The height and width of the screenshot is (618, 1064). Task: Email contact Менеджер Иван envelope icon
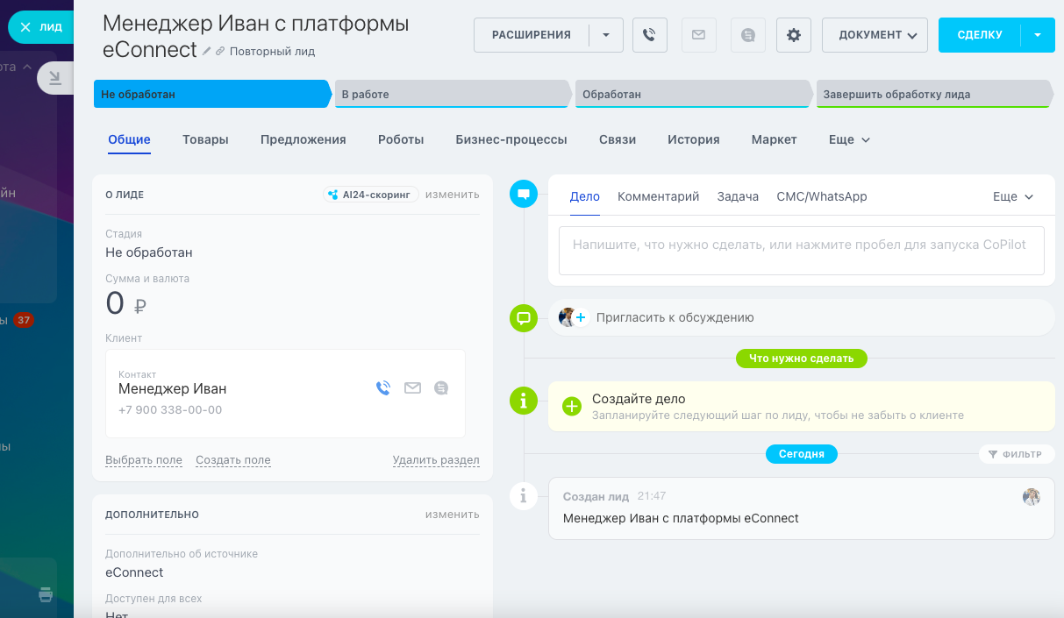click(x=412, y=387)
